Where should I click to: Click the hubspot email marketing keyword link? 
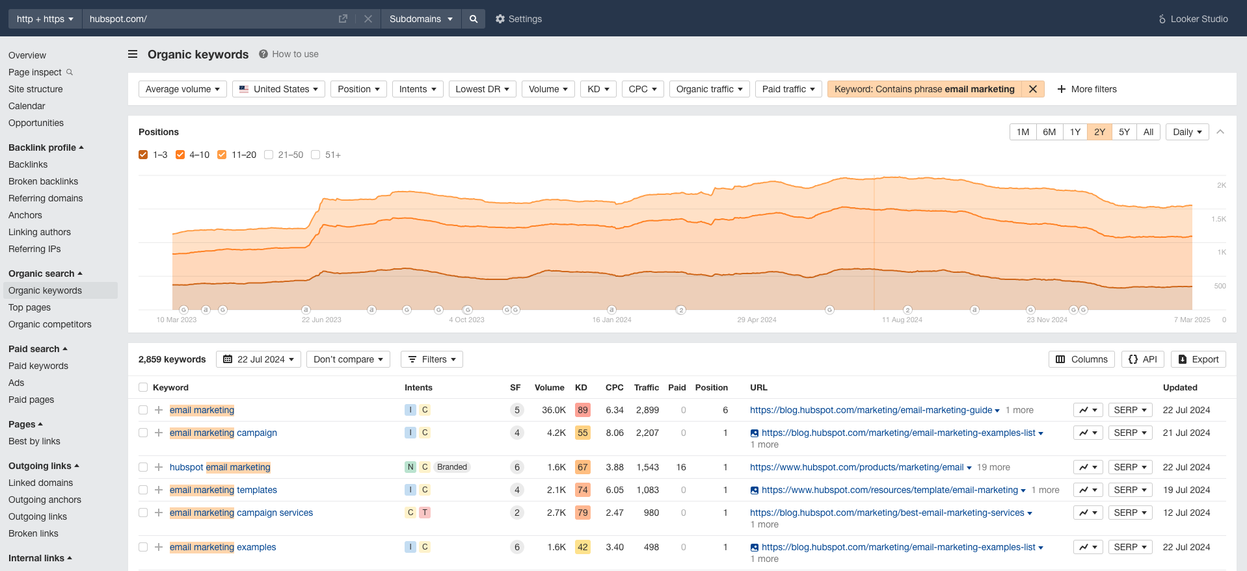220,467
